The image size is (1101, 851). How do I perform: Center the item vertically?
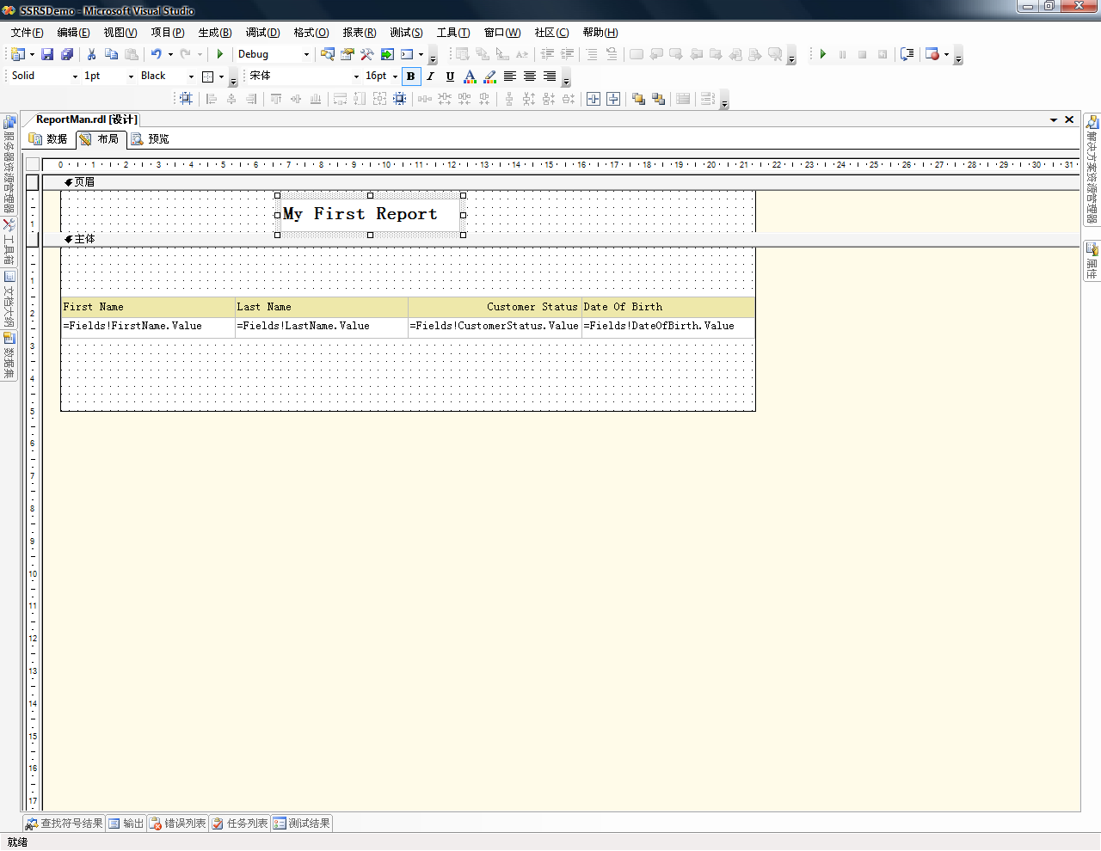tap(613, 99)
